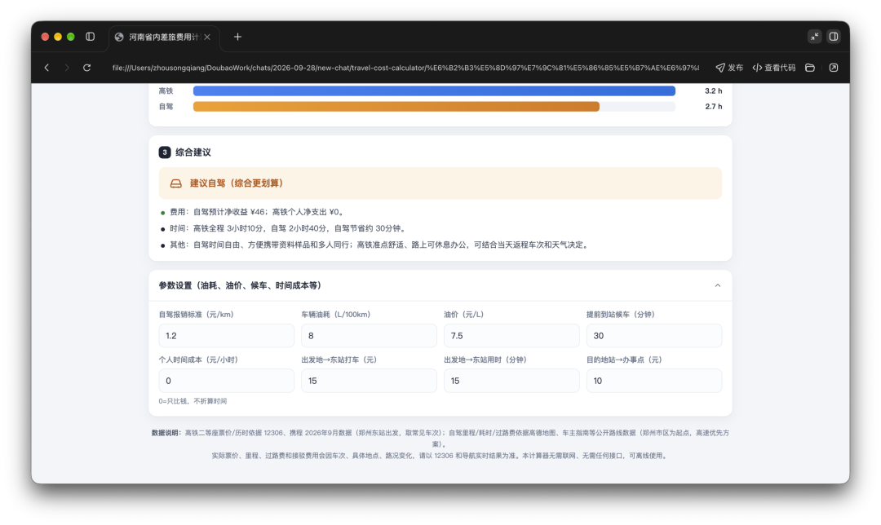Viewport: 881px width, 525px height.
Task: Click the 费用 recommendation line
Action: [256, 212]
